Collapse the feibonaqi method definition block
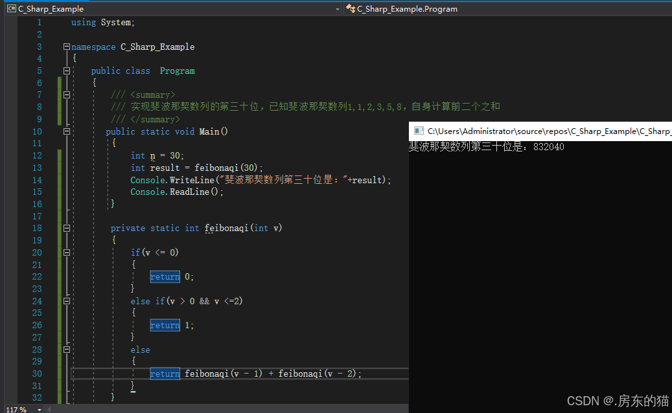 click(x=67, y=228)
